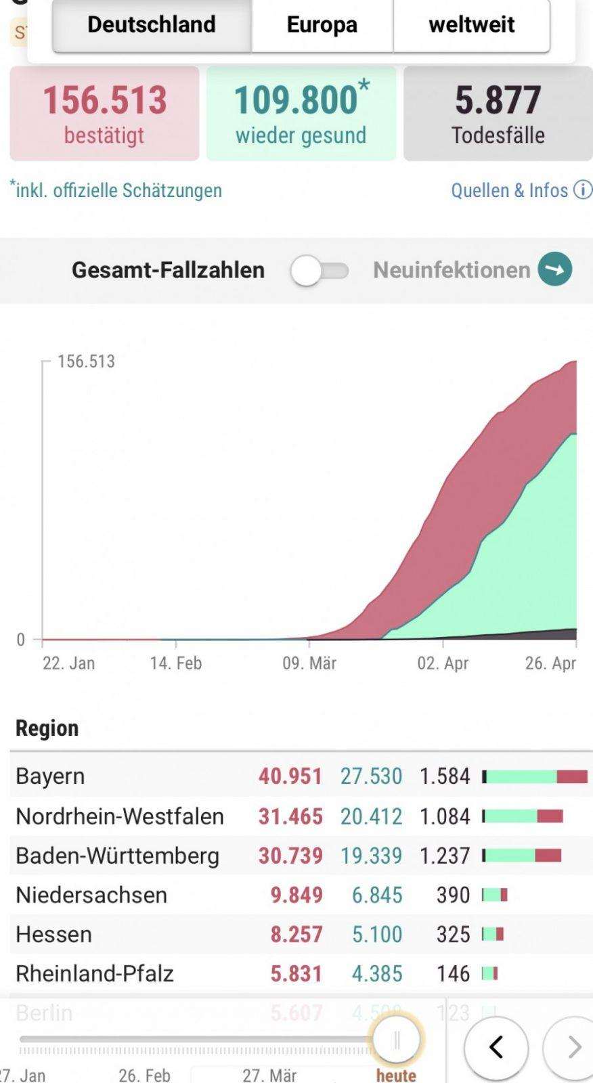Select the 109.800 wieder gesund card

[x=301, y=114]
